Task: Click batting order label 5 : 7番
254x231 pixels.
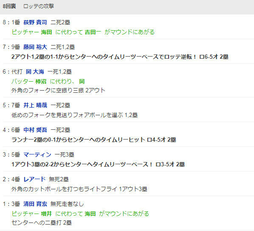Action: pyautogui.click(x=11, y=105)
